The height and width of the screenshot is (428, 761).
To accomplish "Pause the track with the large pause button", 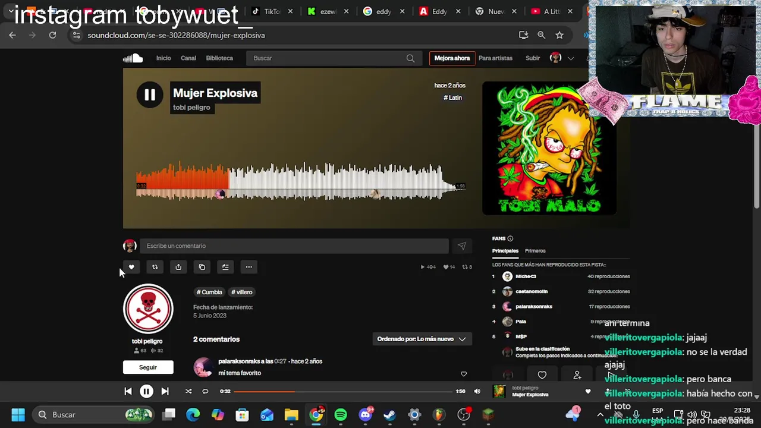I will pyautogui.click(x=149, y=95).
